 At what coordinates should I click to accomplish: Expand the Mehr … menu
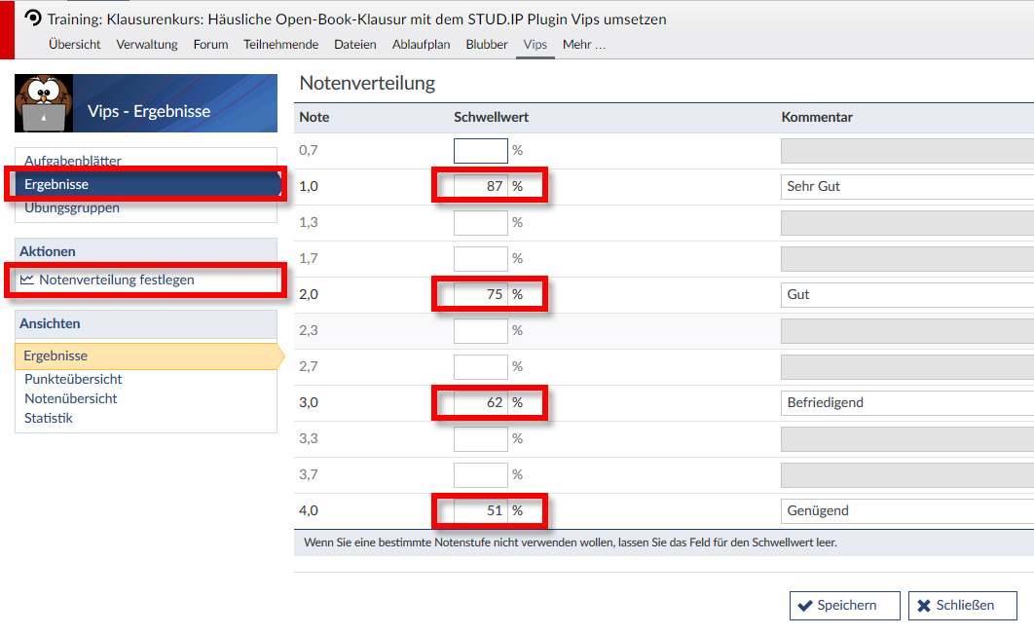583,44
